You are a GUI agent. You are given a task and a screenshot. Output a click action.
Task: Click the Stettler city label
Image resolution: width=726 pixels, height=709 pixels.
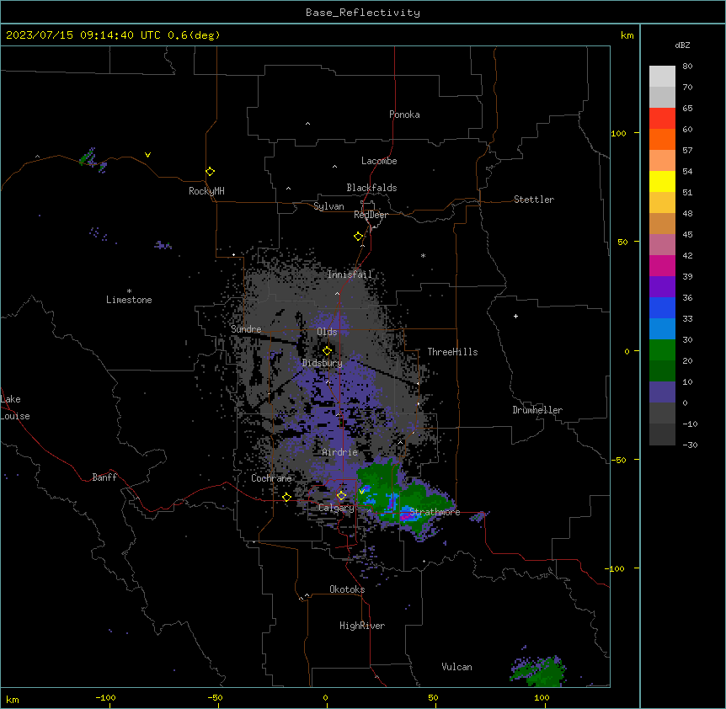point(534,200)
